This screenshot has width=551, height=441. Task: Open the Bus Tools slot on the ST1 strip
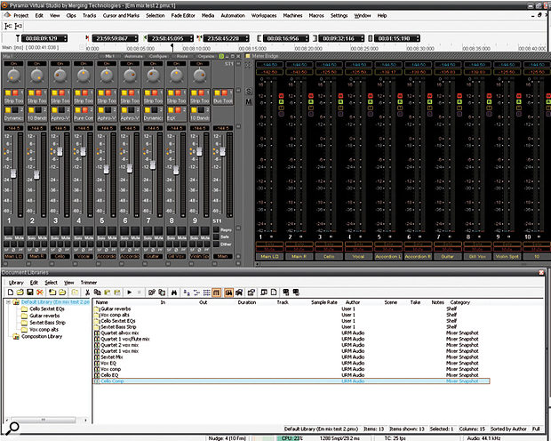click(223, 101)
